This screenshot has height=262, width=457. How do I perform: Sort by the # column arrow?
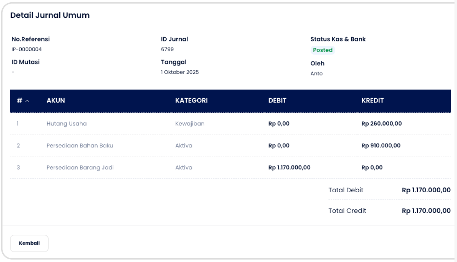point(27,101)
